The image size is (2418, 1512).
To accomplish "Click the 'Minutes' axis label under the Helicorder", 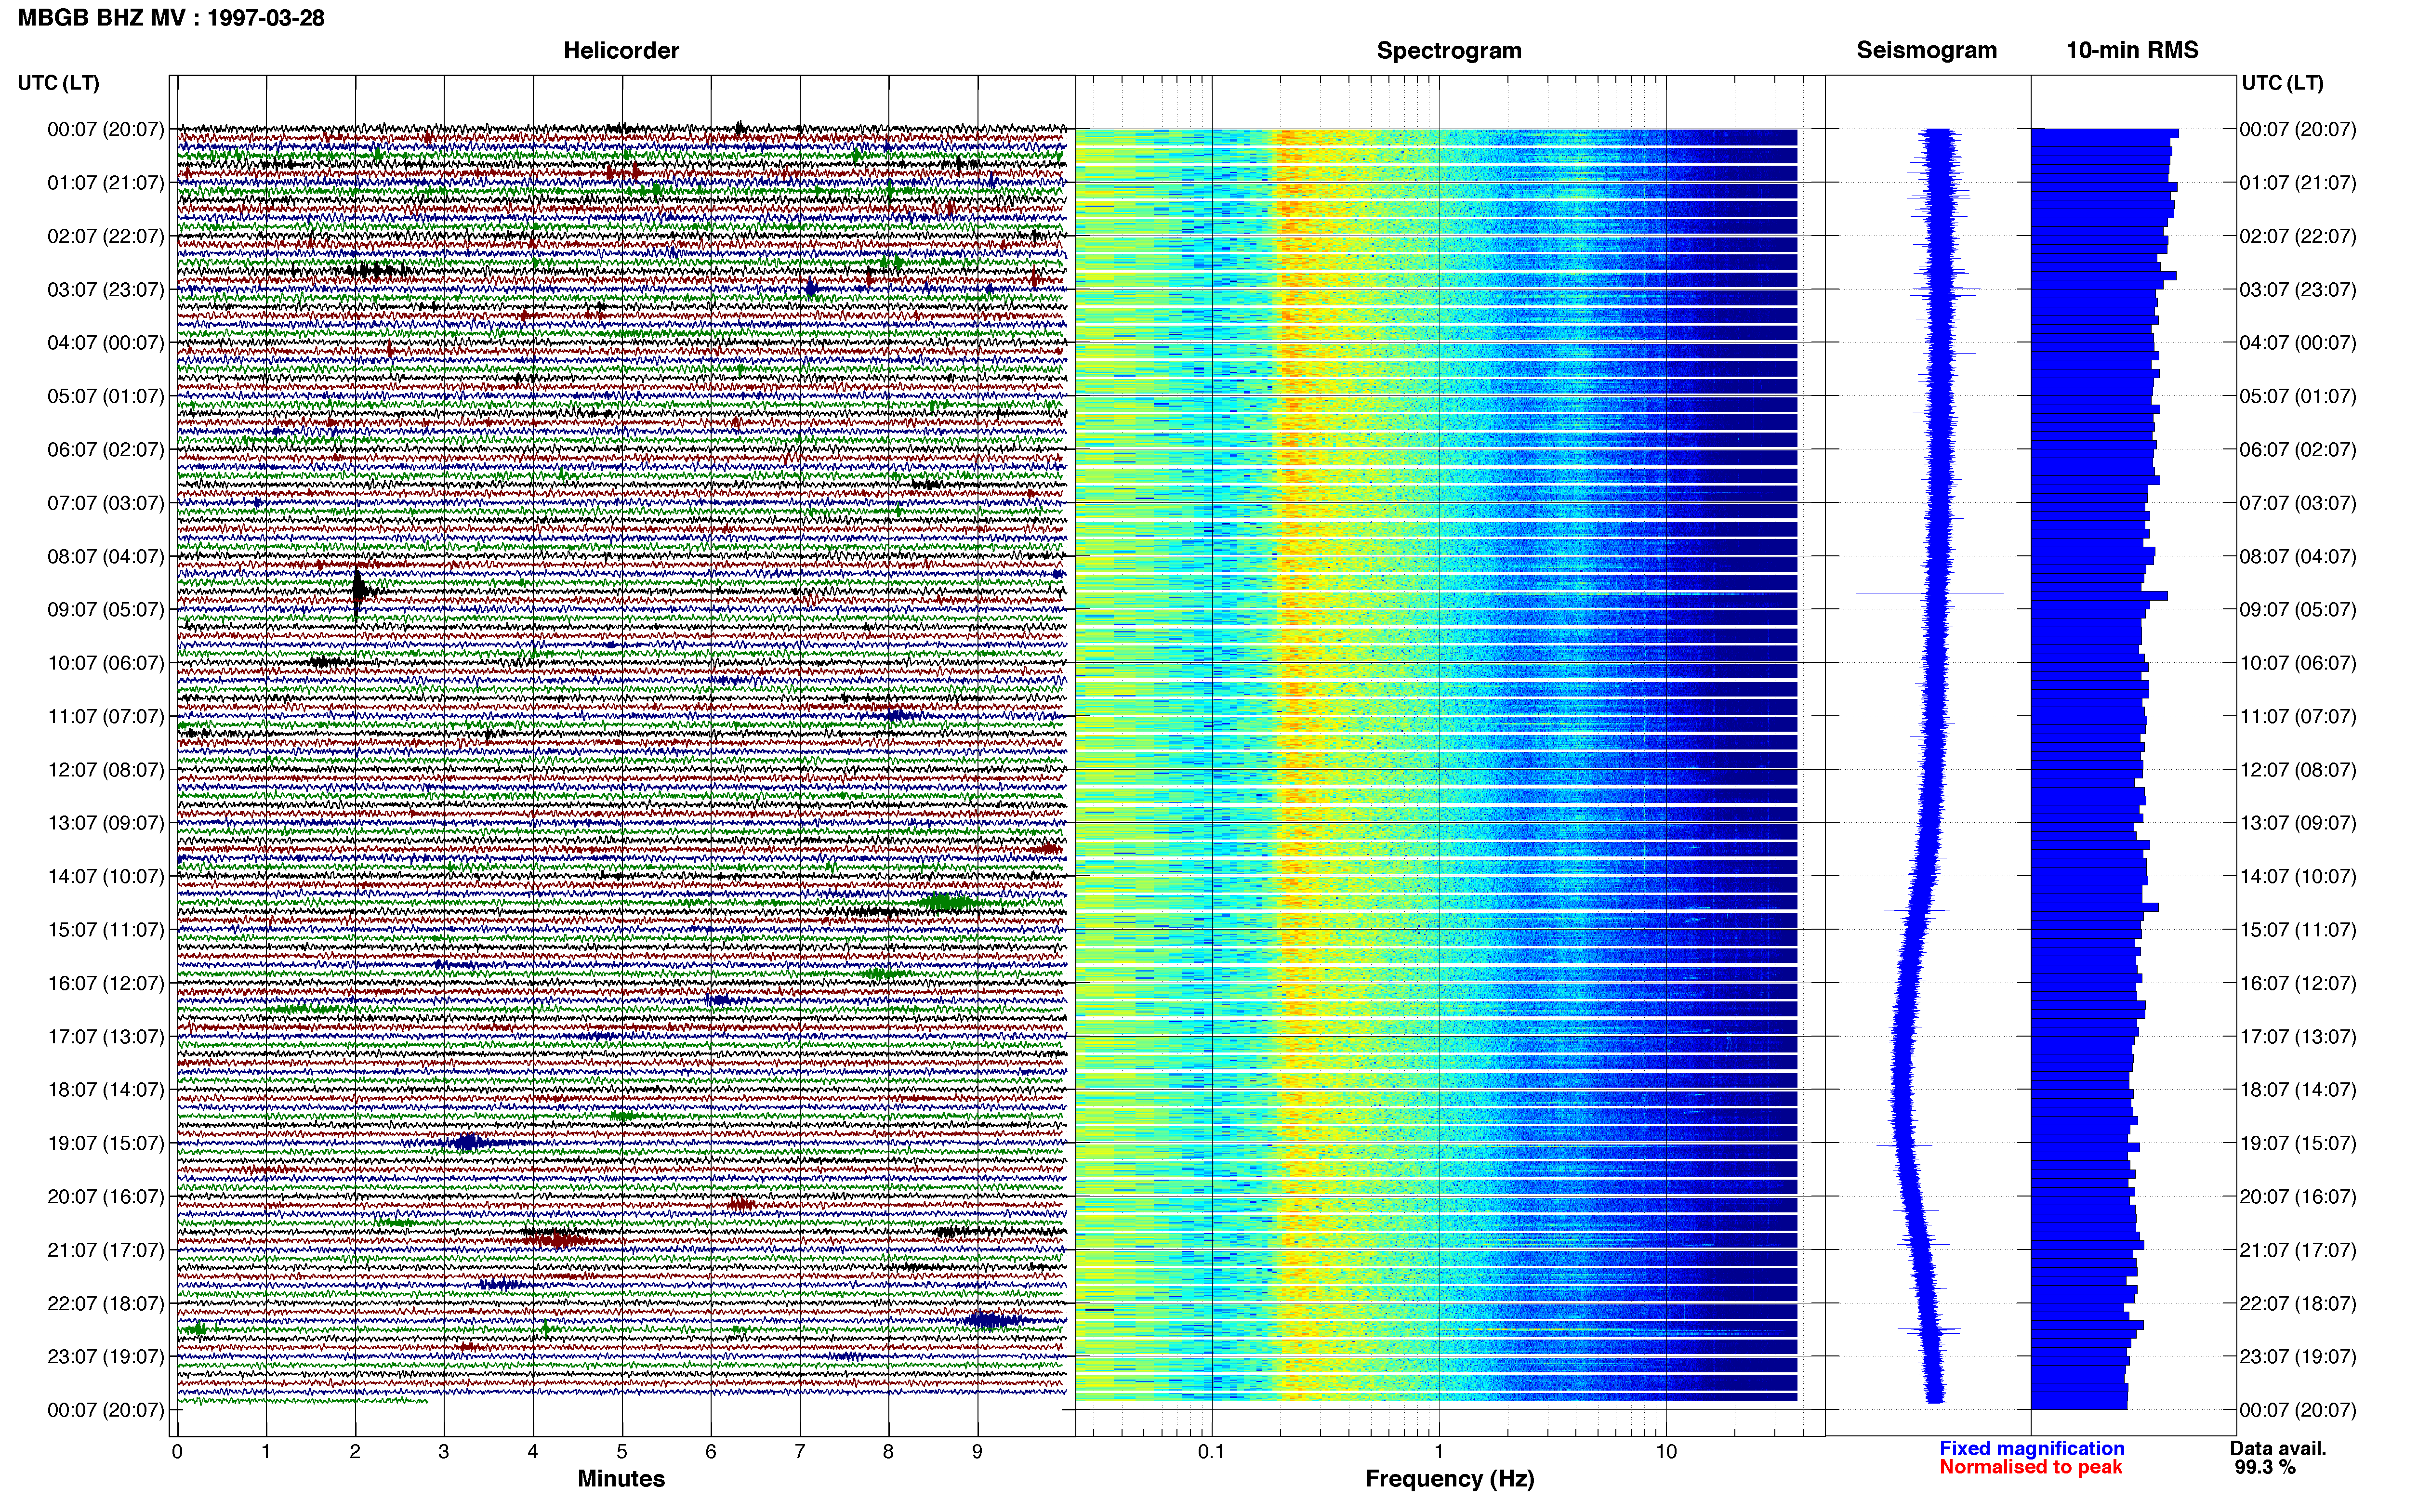I will pyautogui.click(x=621, y=1479).
